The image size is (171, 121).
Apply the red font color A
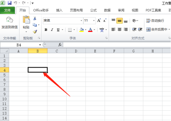[90, 30]
